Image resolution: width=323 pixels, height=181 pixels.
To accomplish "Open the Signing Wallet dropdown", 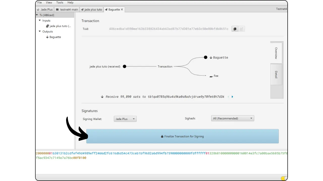I will [125, 119].
